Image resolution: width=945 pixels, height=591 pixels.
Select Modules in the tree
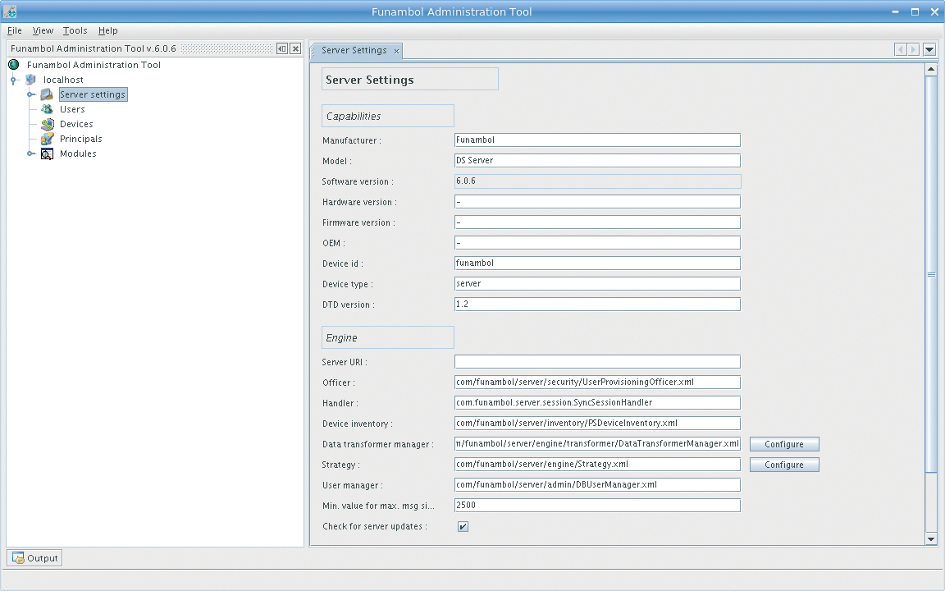pyautogui.click(x=78, y=153)
